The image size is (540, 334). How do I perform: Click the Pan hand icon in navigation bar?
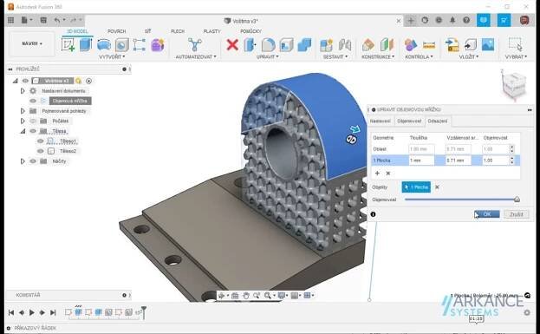tap(246, 296)
